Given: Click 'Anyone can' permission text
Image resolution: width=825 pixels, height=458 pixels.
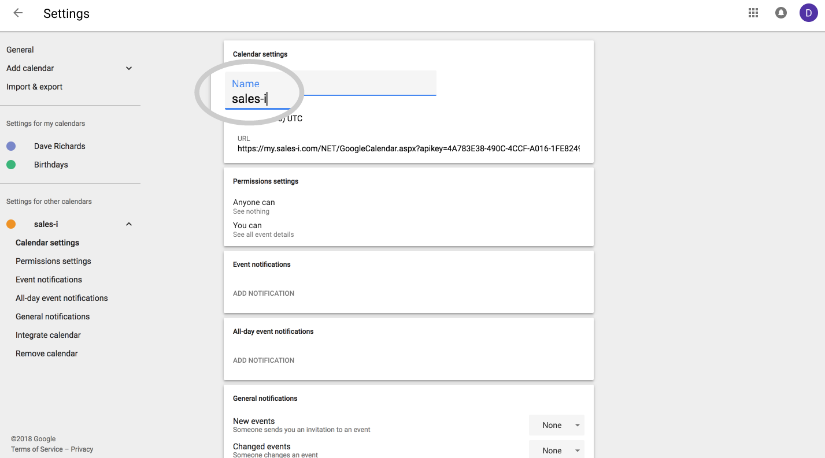Looking at the screenshot, I should click(x=254, y=202).
